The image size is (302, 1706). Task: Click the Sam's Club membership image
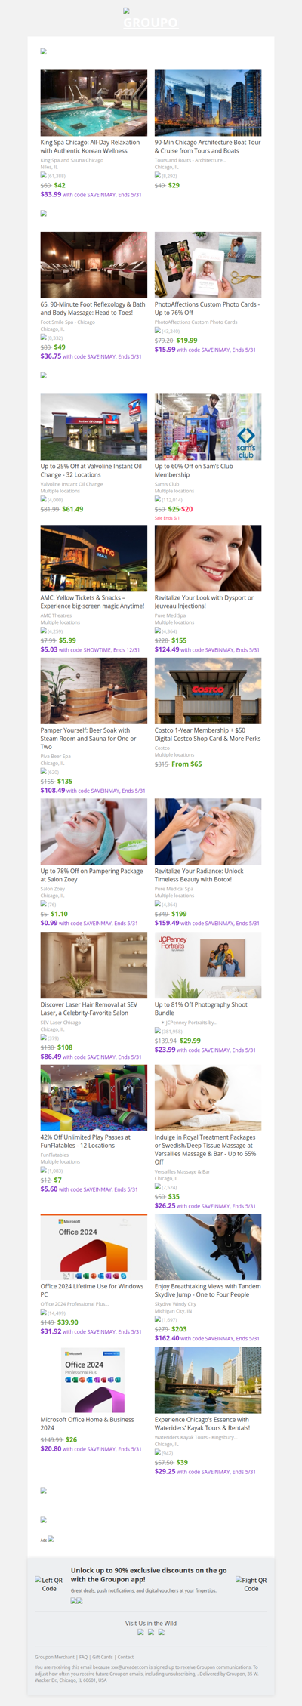tap(208, 427)
